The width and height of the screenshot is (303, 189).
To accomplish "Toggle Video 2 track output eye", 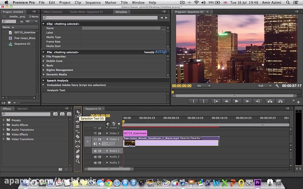I will [95, 133].
